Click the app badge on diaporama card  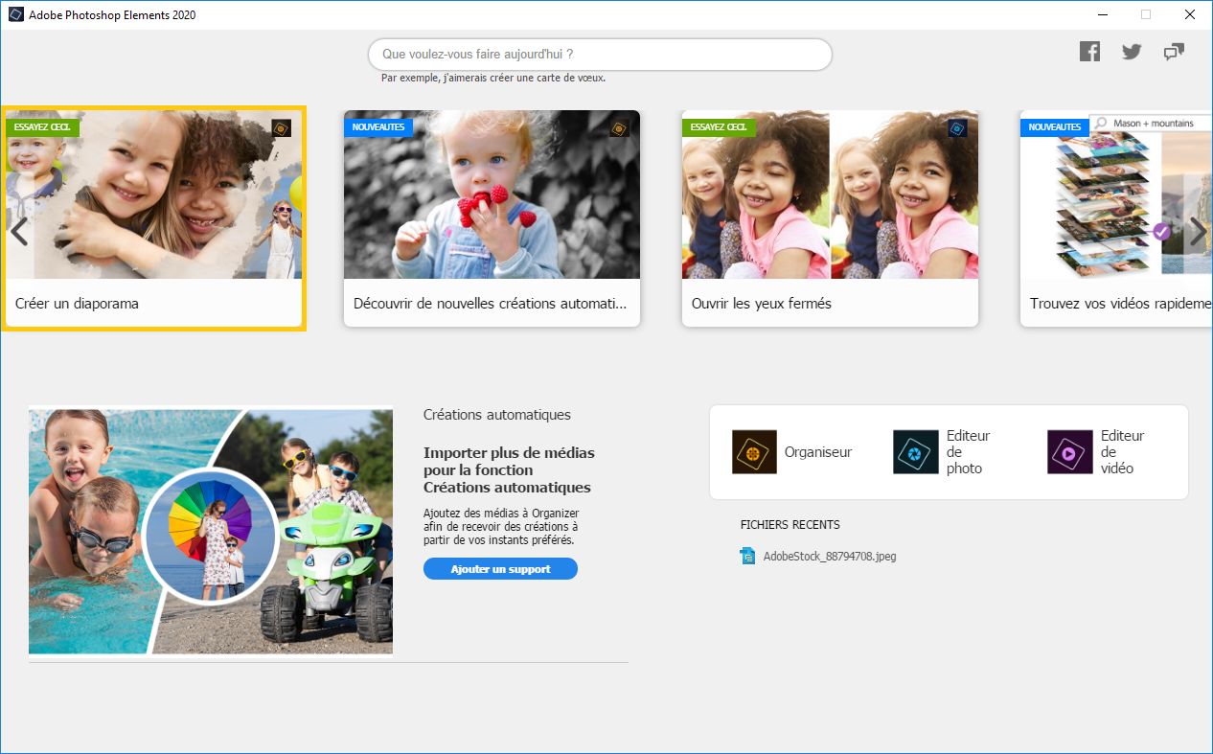(281, 128)
